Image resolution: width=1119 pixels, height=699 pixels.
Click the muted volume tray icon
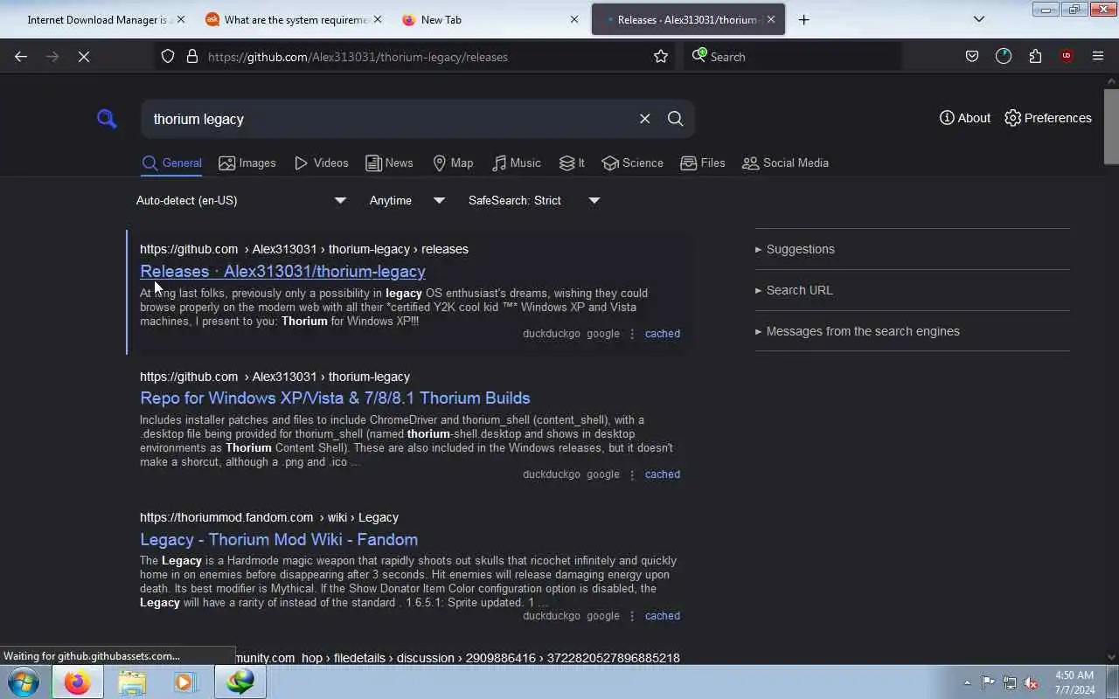[1032, 683]
